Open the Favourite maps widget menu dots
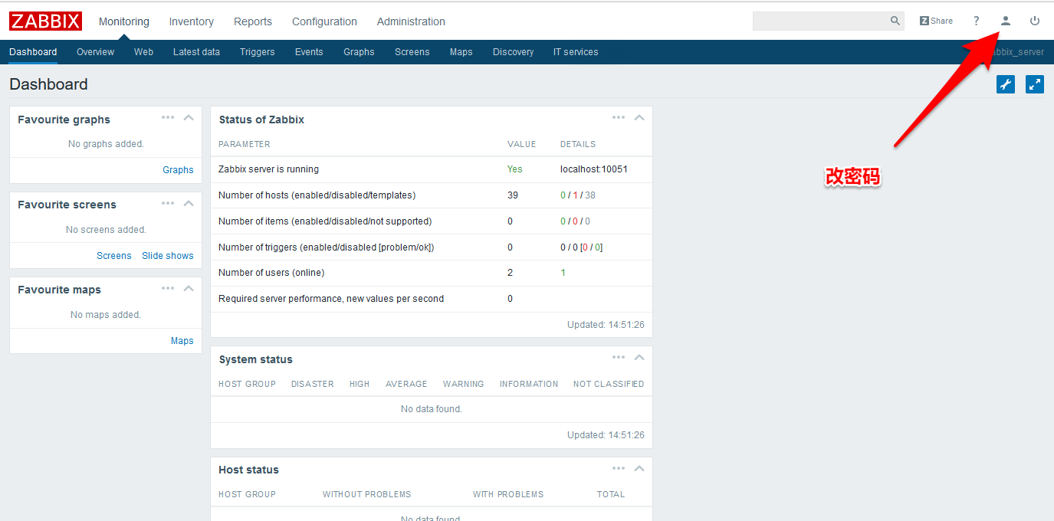Image resolution: width=1054 pixels, height=521 pixels. coord(168,288)
